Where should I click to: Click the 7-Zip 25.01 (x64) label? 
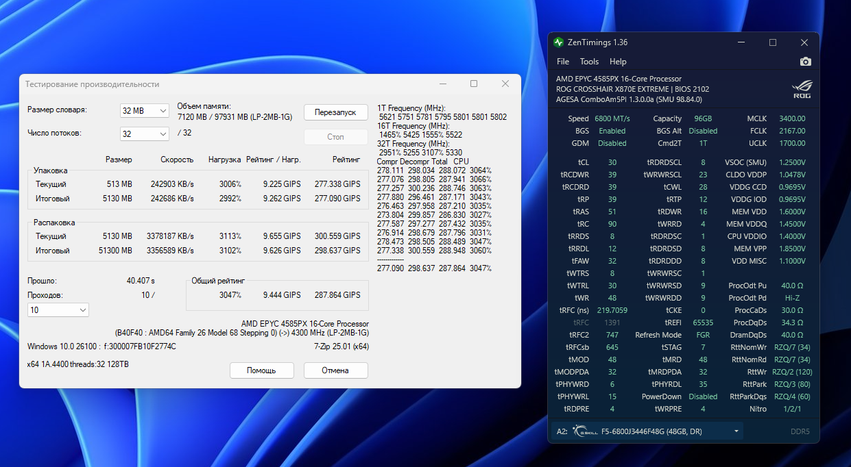point(341,346)
